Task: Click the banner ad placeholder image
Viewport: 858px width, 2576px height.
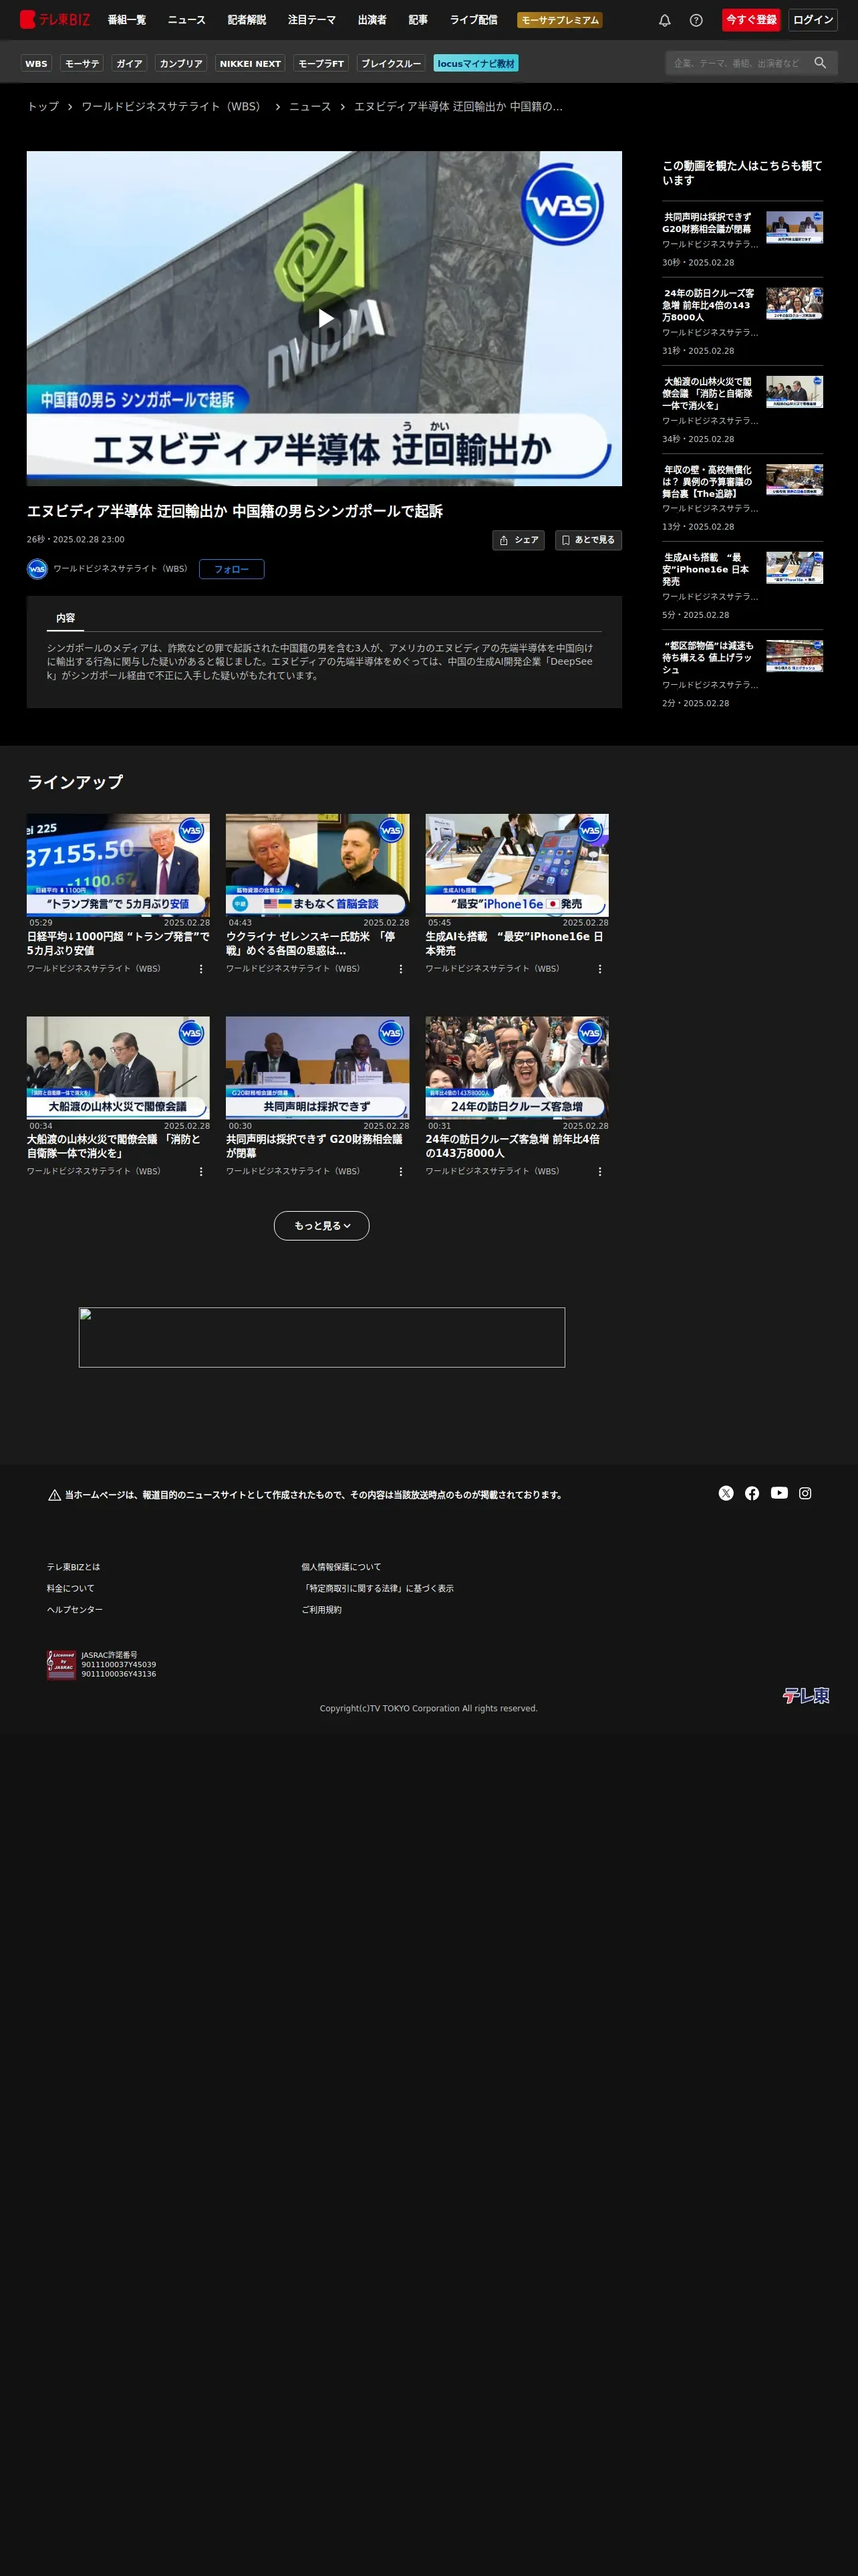Action: click(321, 1337)
